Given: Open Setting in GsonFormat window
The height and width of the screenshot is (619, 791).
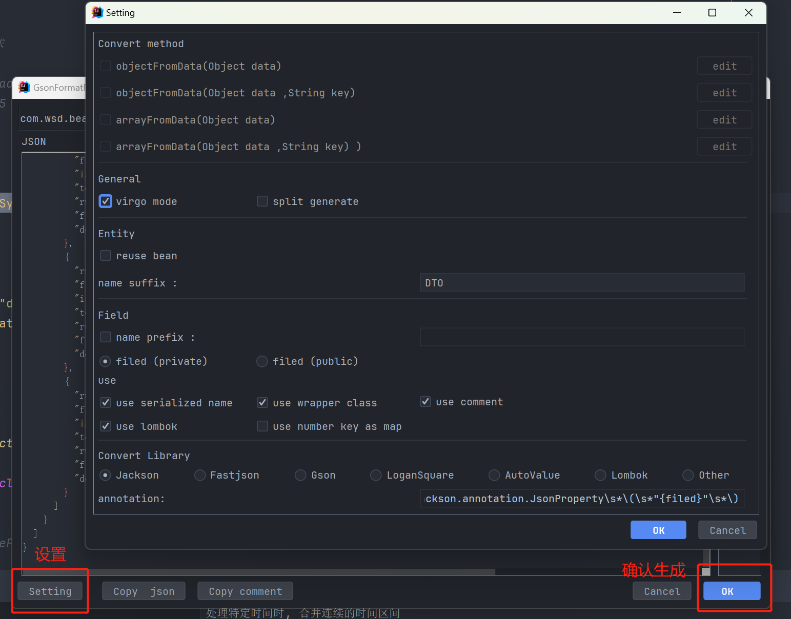Looking at the screenshot, I should pos(50,591).
